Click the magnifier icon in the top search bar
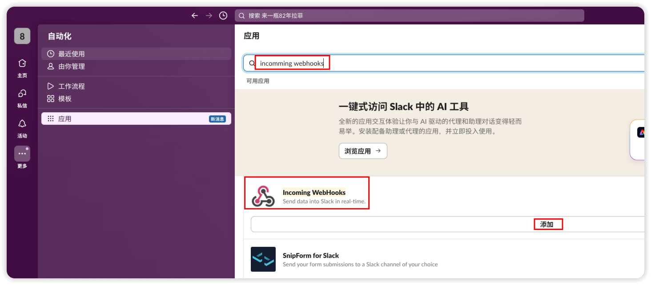The height and width of the screenshot is (285, 651). (x=242, y=16)
